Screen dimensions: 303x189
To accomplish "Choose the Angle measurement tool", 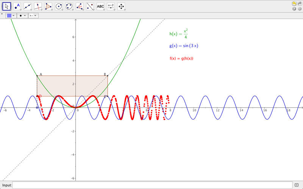I will coord(80,6).
